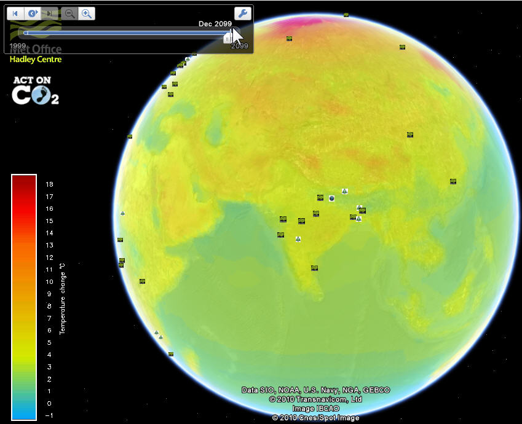Click the start of the time slider track

[x=25, y=33]
